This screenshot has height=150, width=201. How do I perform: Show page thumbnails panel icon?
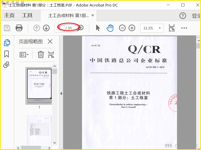[7, 42]
